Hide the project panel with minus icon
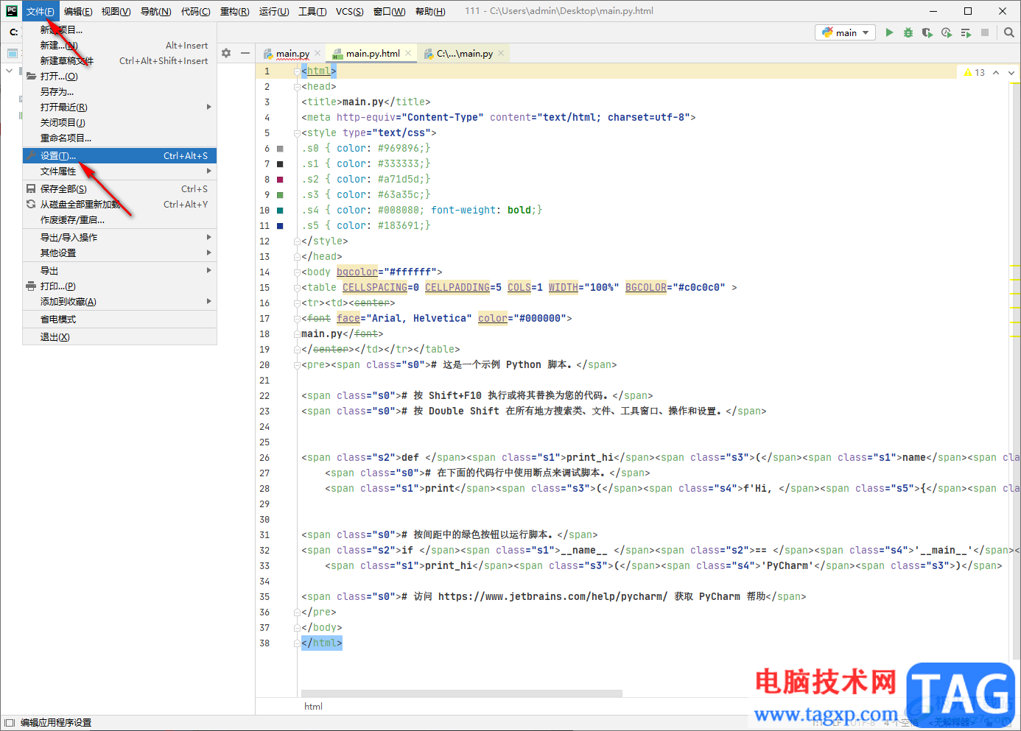1021x731 pixels. (245, 53)
